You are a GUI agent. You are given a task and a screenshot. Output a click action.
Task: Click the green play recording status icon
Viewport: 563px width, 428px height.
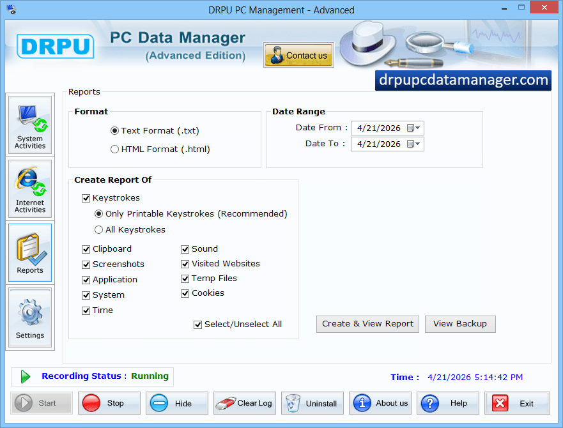25,377
